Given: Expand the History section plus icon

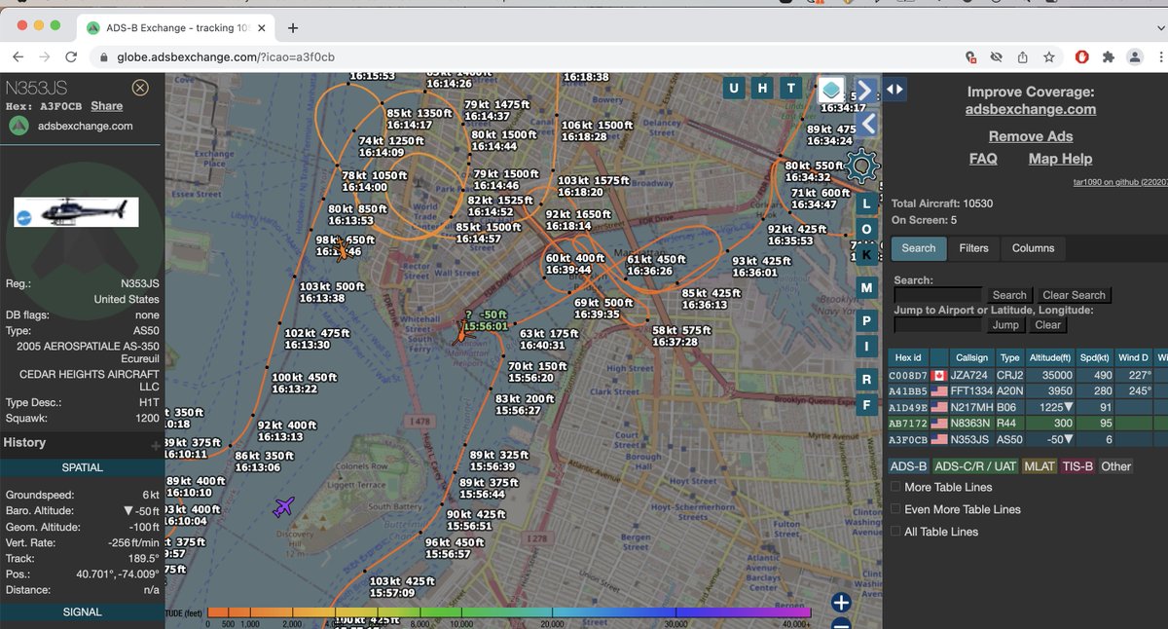Looking at the screenshot, I should 155,445.
